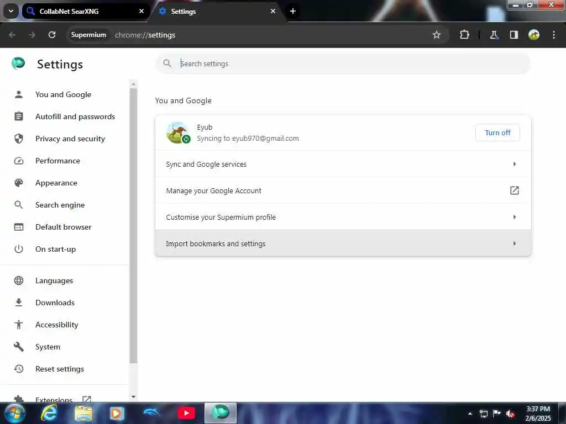Open the dolphin taskbar application icon

point(151,413)
